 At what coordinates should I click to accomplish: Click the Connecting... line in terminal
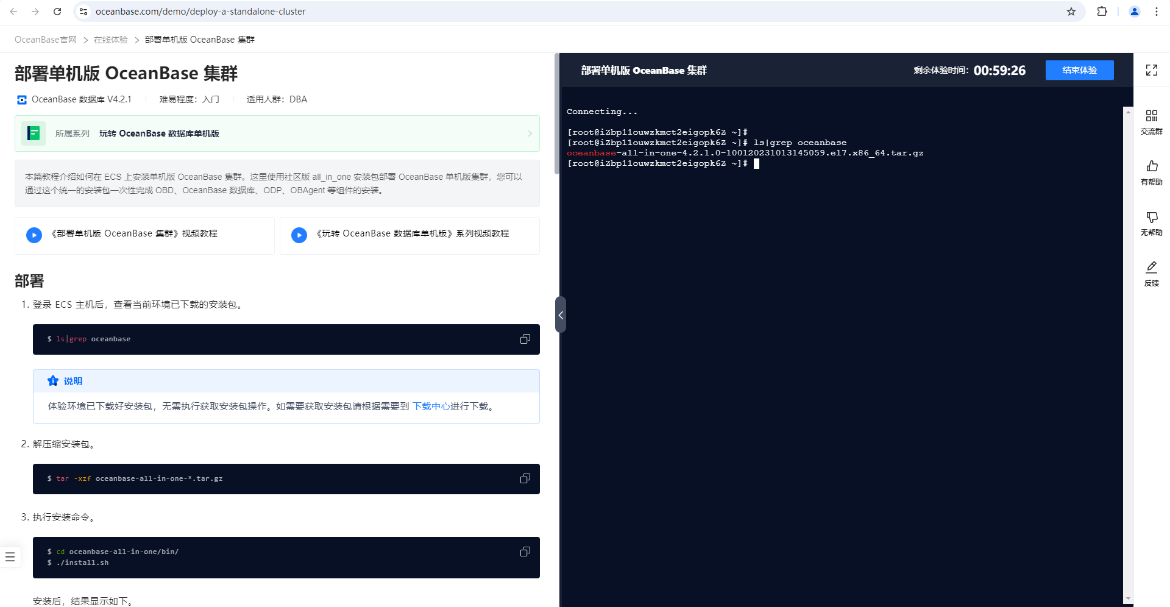tap(602, 112)
